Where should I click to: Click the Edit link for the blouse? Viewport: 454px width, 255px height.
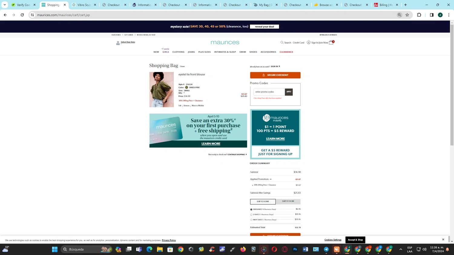180,106
